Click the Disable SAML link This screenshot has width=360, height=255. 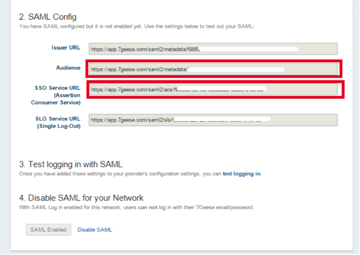94,230
